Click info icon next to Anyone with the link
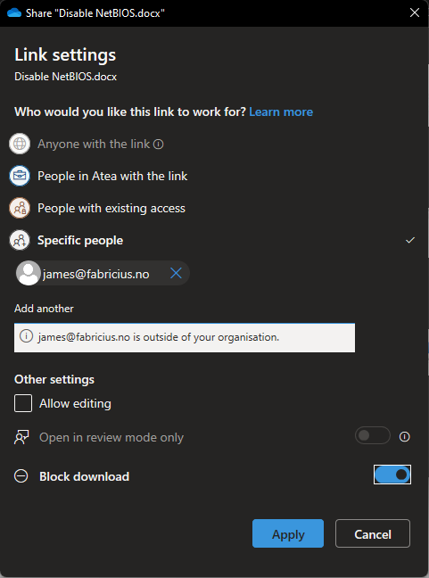 159,144
